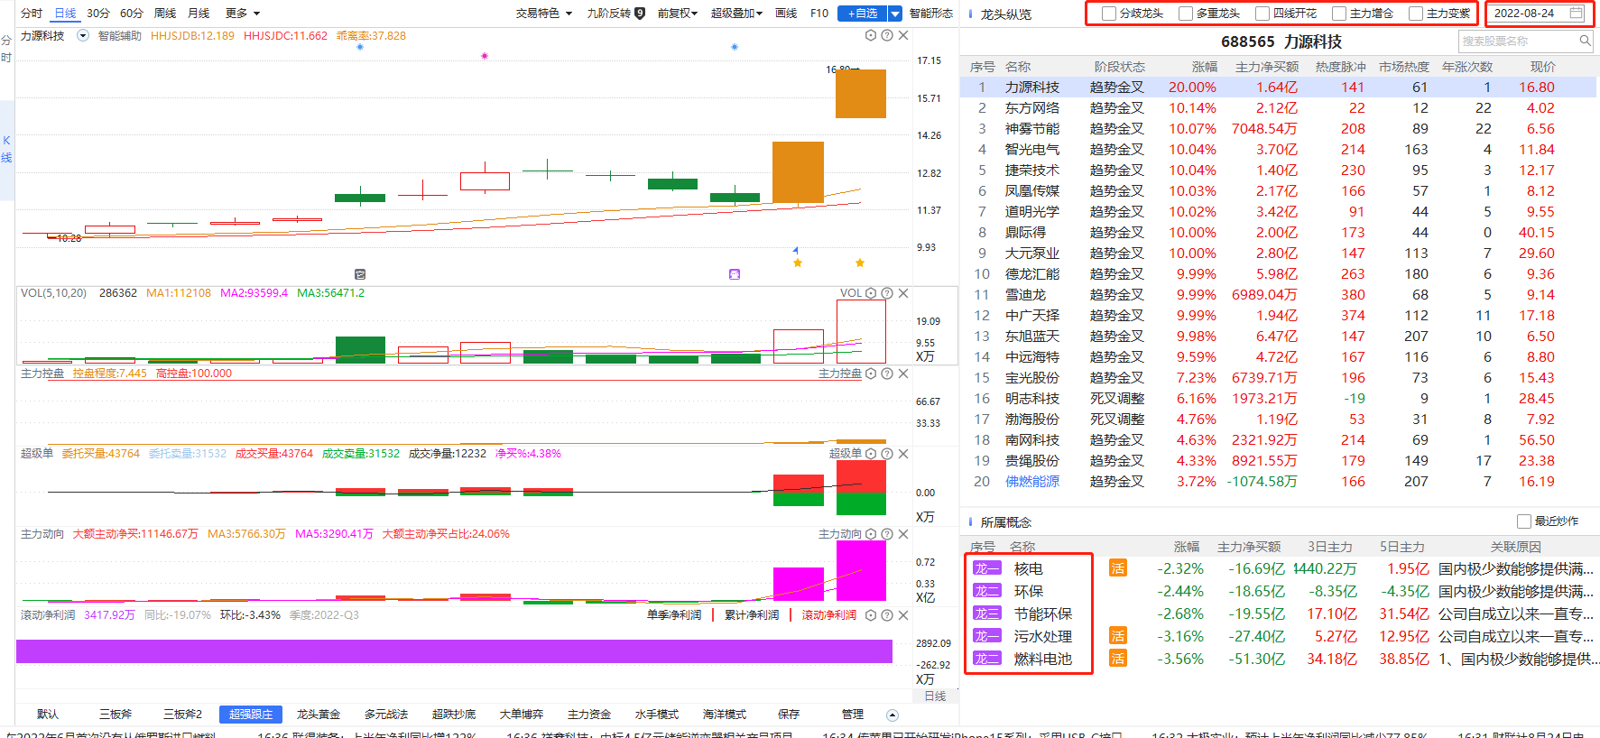Open settings icon of the 超级单 panel
Screen dimensions: 1600x738
pyautogui.click(x=871, y=454)
